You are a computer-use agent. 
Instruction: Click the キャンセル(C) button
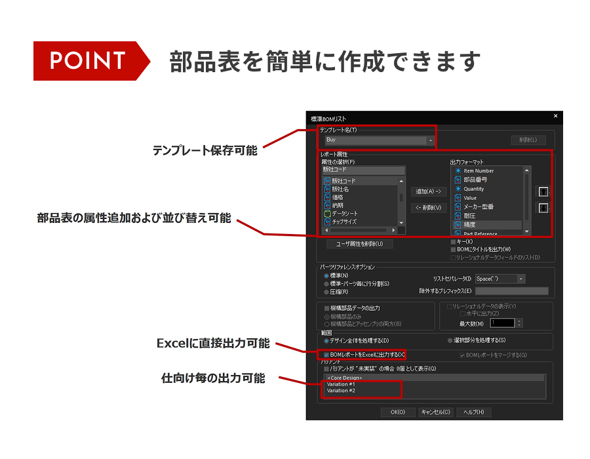click(x=436, y=412)
